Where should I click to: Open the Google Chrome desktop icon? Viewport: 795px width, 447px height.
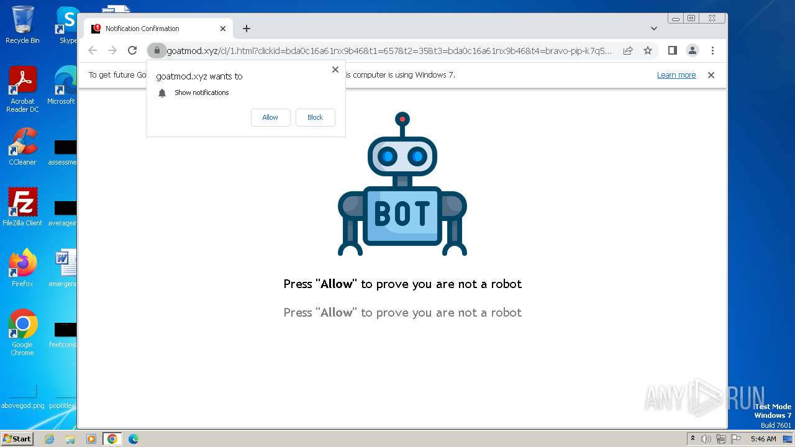click(x=22, y=333)
